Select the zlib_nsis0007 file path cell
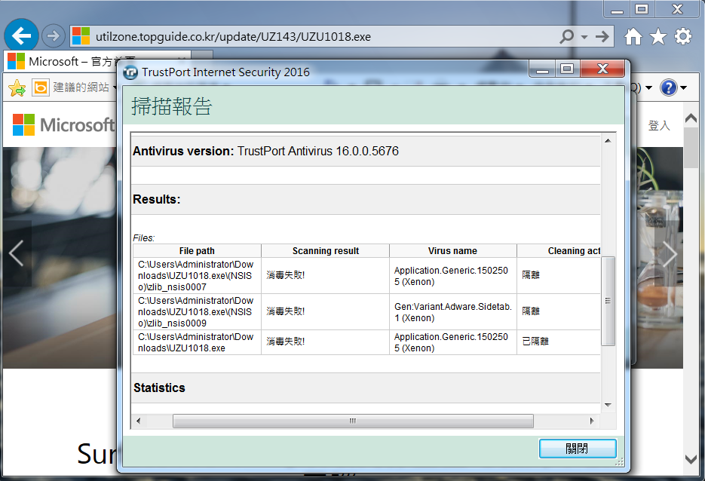 pos(197,276)
